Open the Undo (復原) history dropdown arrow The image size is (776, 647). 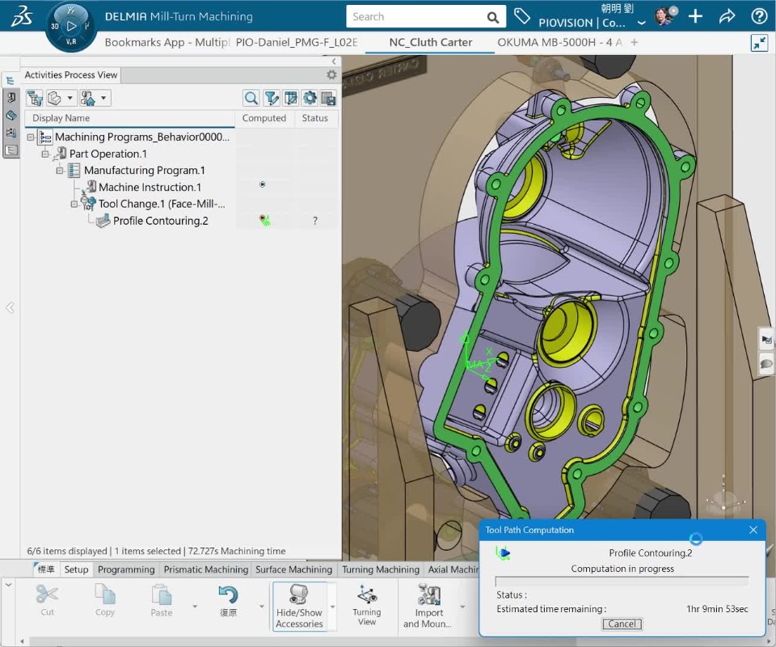(261, 607)
